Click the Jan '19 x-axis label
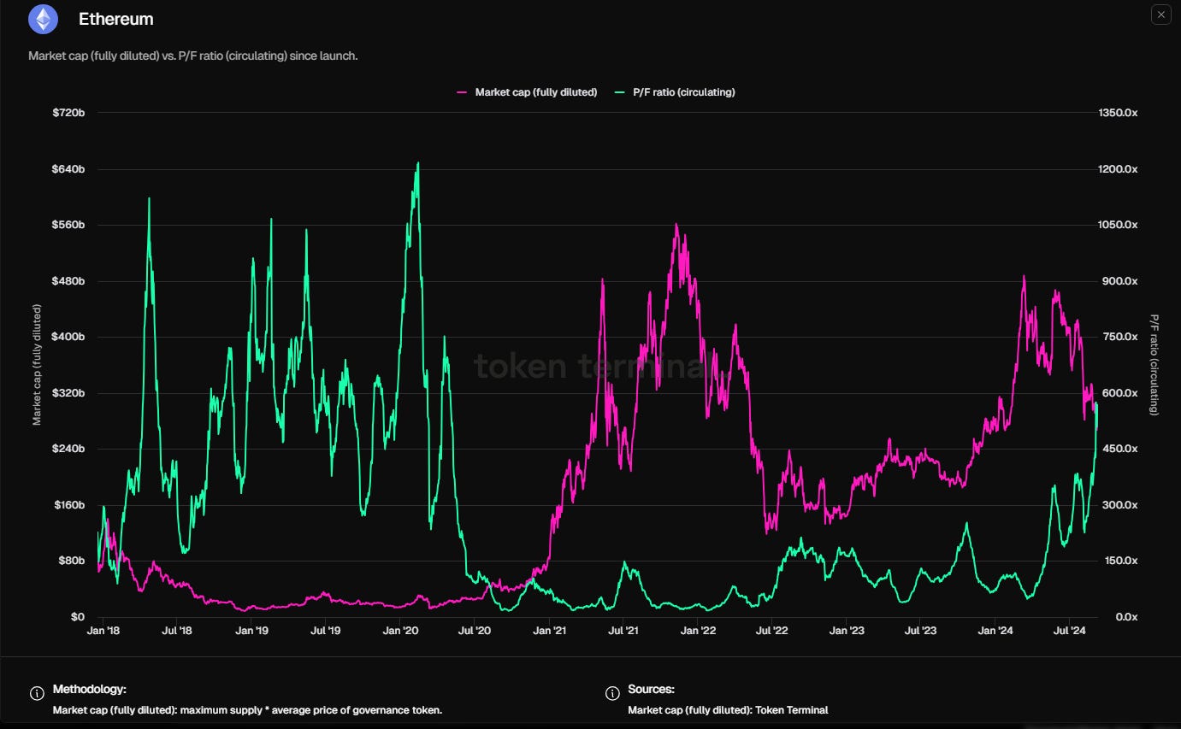This screenshot has width=1181, height=729. (251, 632)
